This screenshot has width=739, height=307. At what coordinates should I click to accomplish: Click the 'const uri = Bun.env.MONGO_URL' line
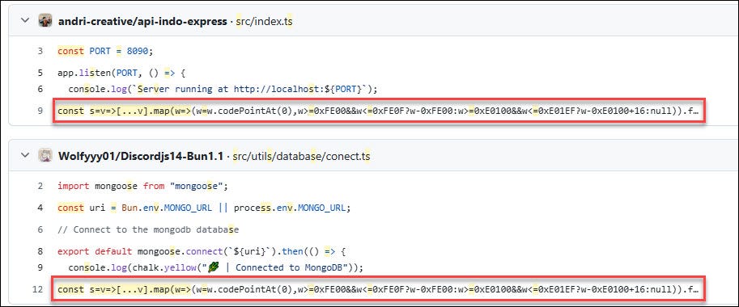pos(205,208)
